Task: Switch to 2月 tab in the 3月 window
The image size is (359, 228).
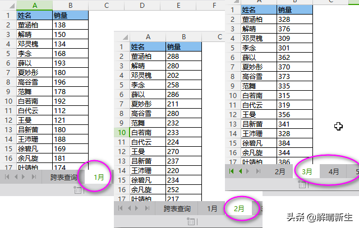Action: pyautogui.click(x=280, y=171)
